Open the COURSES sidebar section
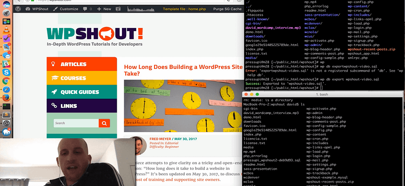 [x=81, y=78]
